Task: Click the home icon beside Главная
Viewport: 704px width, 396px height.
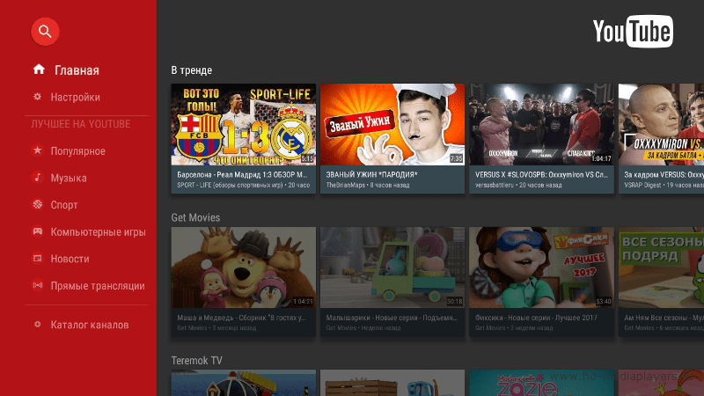Action: click(x=39, y=70)
